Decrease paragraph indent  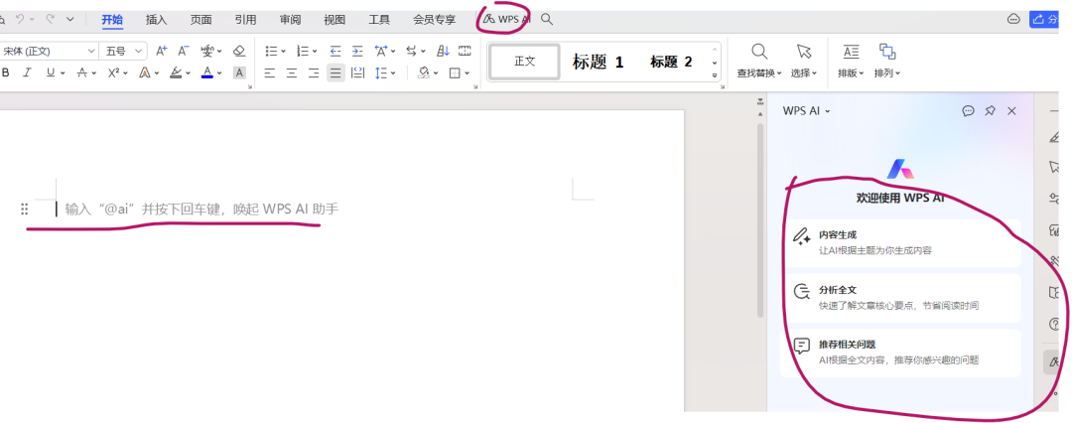[x=335, y=51]
